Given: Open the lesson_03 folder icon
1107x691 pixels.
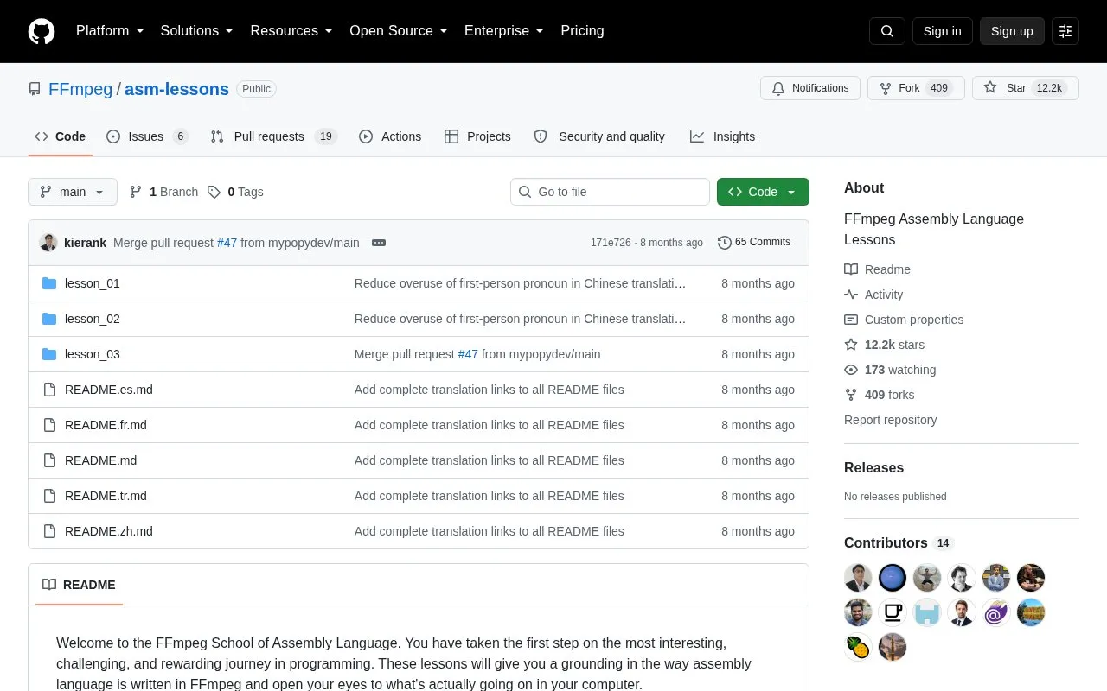Looking at the screenshot, I should pos(49,354).
